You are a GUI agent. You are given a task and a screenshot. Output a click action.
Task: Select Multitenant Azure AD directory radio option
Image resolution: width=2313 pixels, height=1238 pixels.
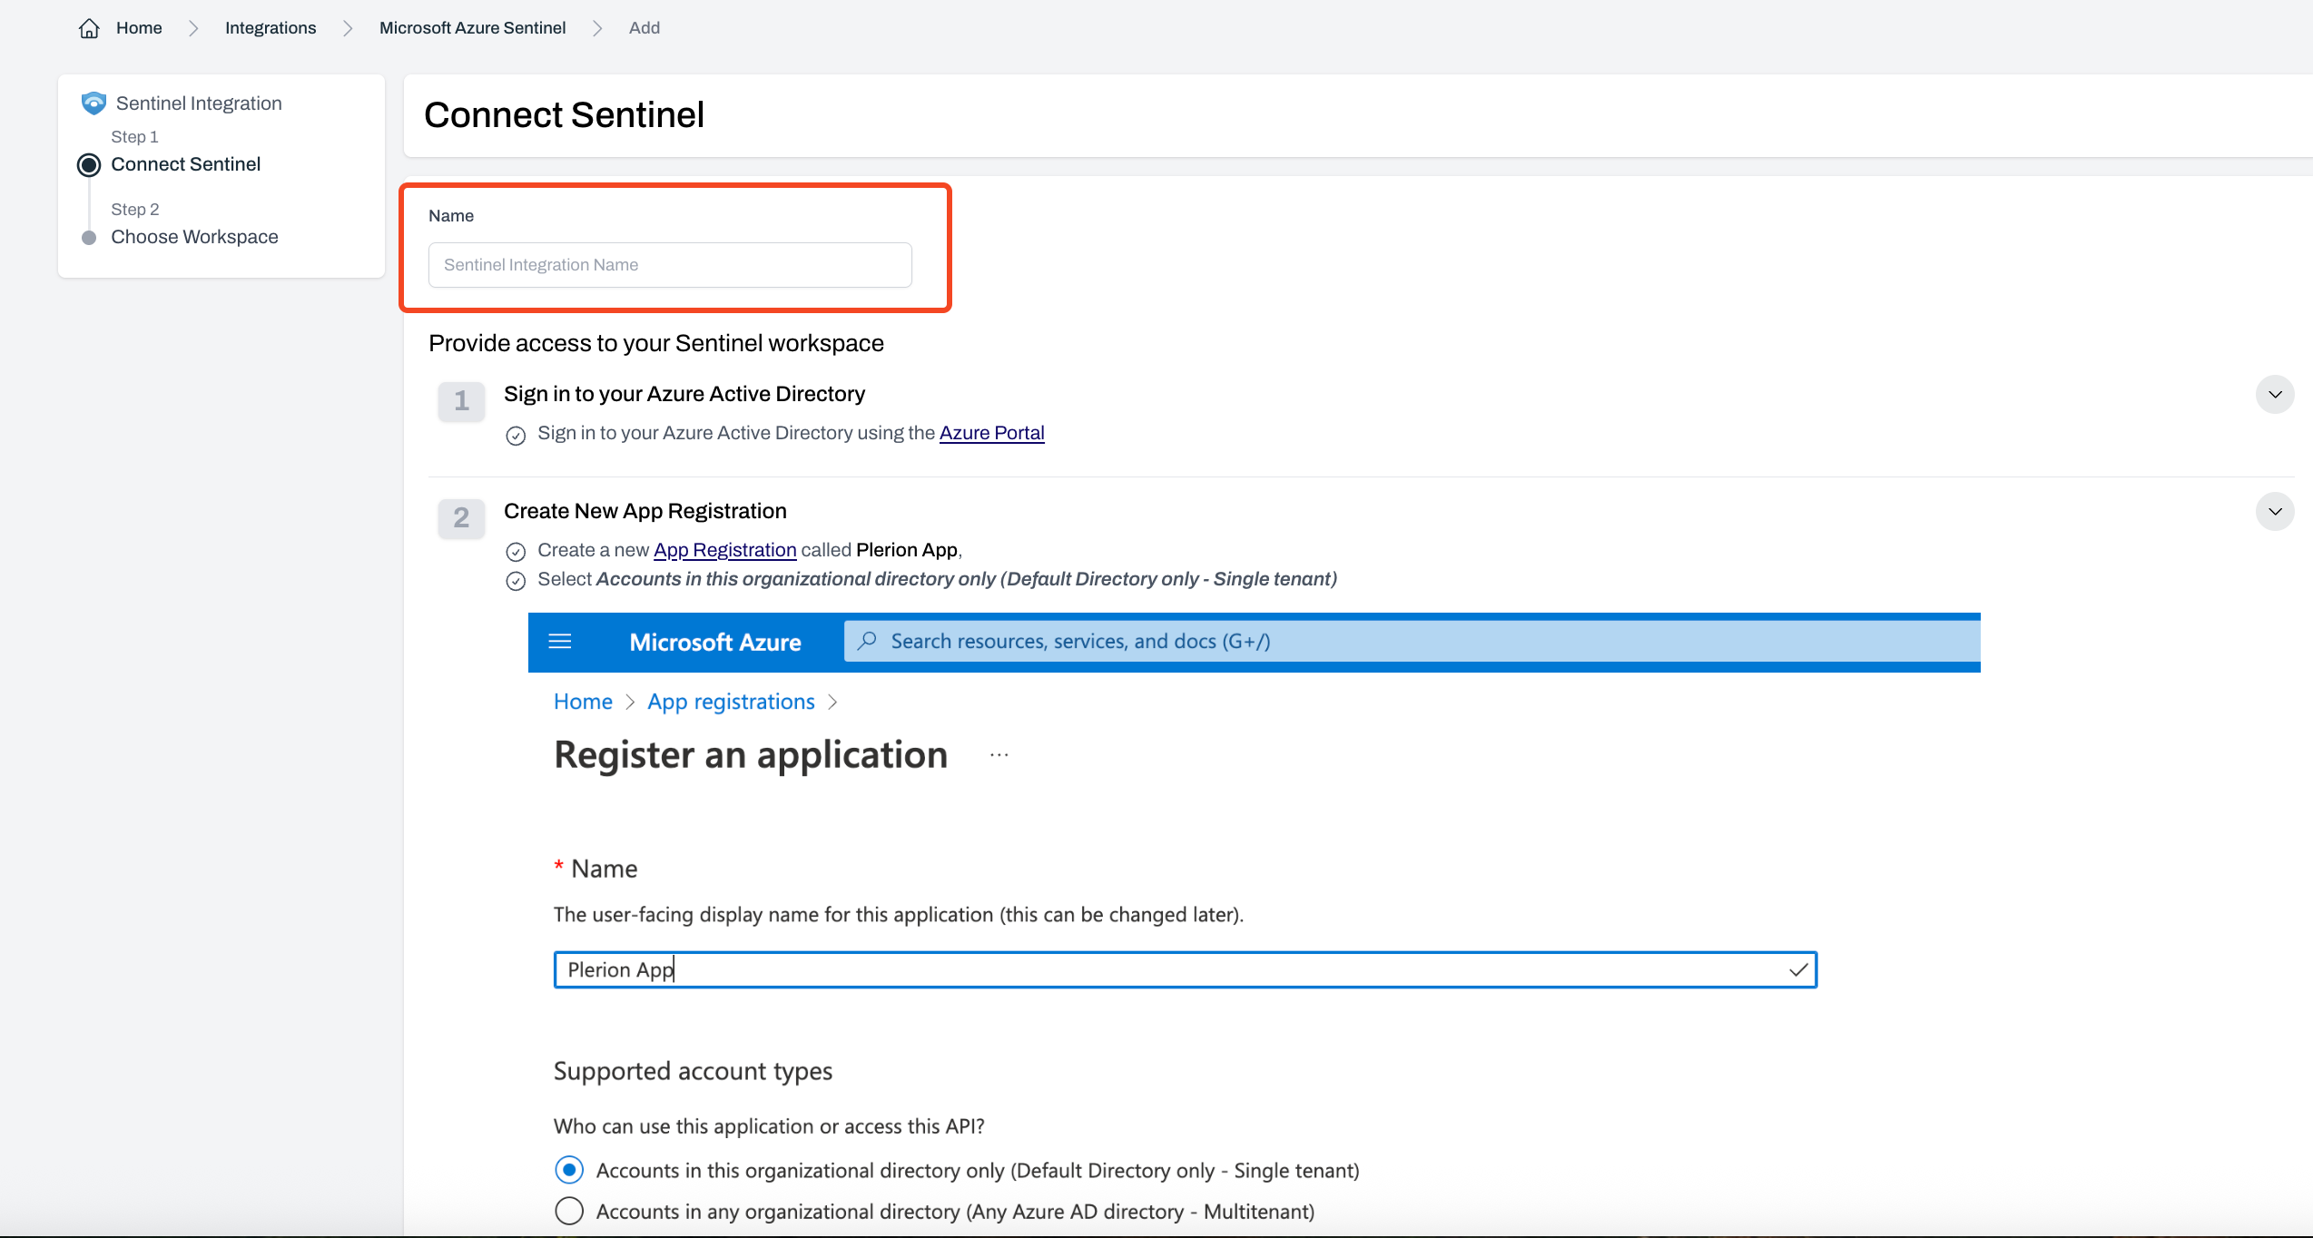pos(569,1211)
